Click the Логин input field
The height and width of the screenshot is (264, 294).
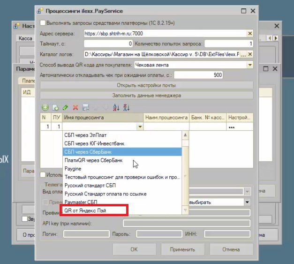point(86,234)
